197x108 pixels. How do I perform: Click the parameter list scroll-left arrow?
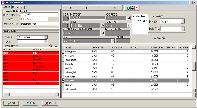click(x=5, y=94)
